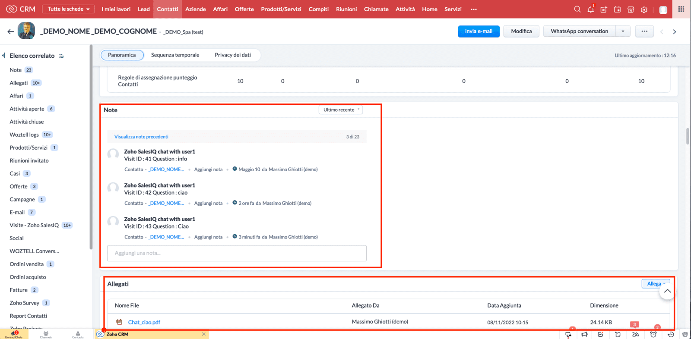Screen dimensions: 691x339
Task: Open Contacts in bottom chat bar
Action: coord(78,334)
